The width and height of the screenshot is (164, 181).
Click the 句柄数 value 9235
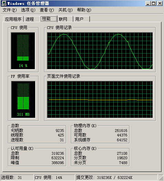tap(60, 131)
